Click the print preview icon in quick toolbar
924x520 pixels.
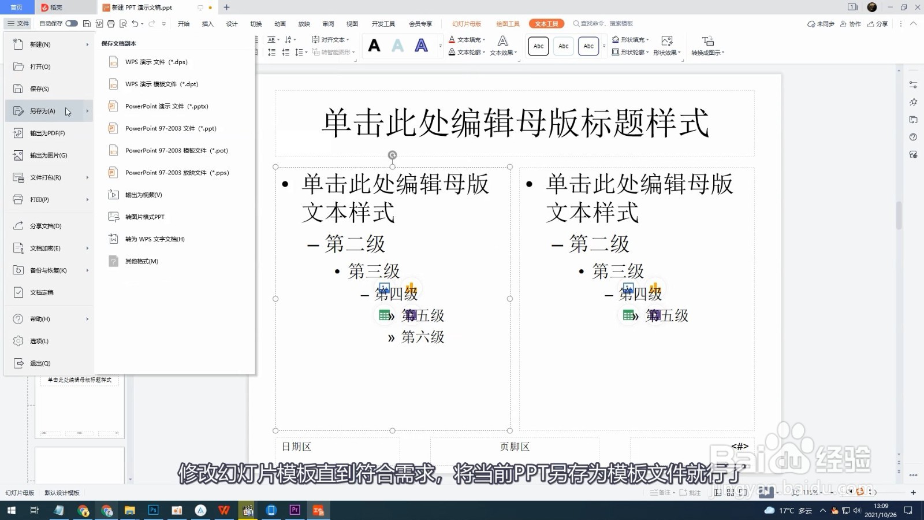[123, 24]
